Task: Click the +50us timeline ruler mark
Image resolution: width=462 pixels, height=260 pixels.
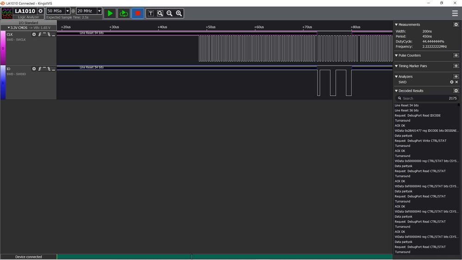Action: 210,27
